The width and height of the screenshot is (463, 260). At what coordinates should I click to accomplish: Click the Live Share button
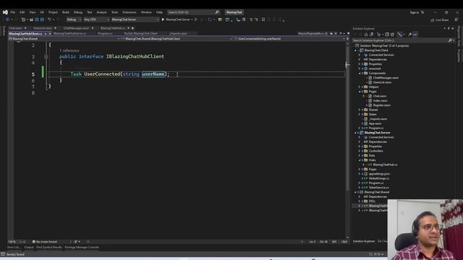tap(440, 20)
